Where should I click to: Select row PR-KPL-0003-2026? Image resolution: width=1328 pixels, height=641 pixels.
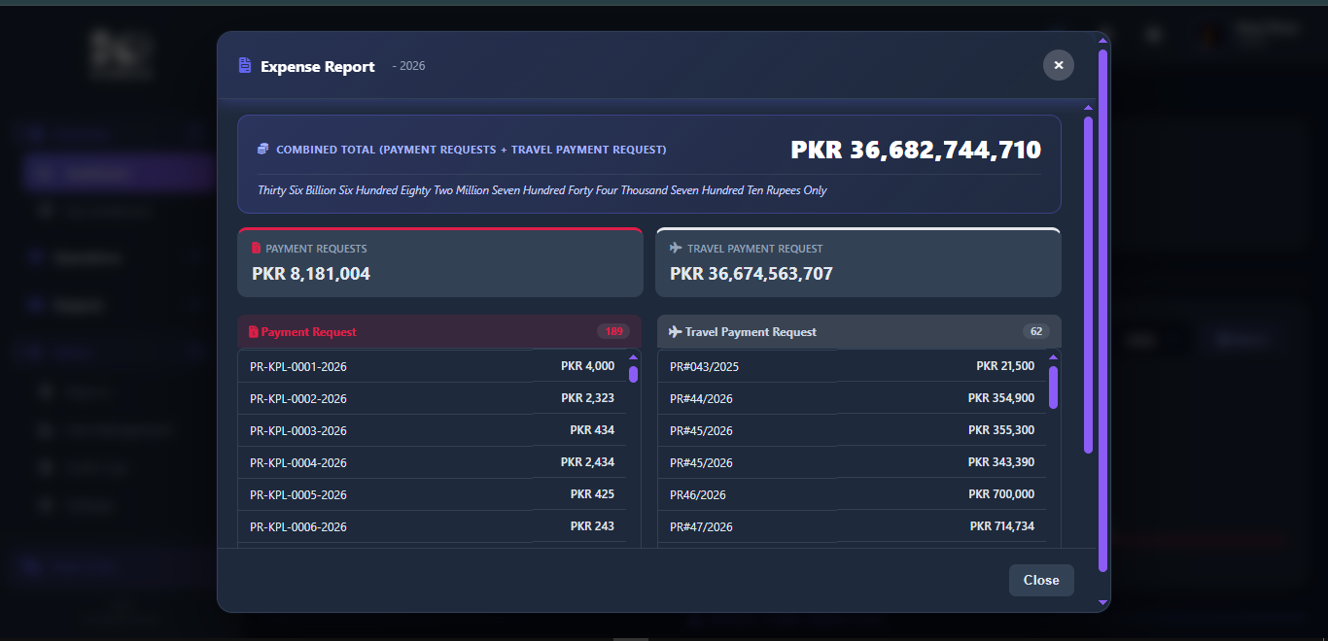[432, 430]
